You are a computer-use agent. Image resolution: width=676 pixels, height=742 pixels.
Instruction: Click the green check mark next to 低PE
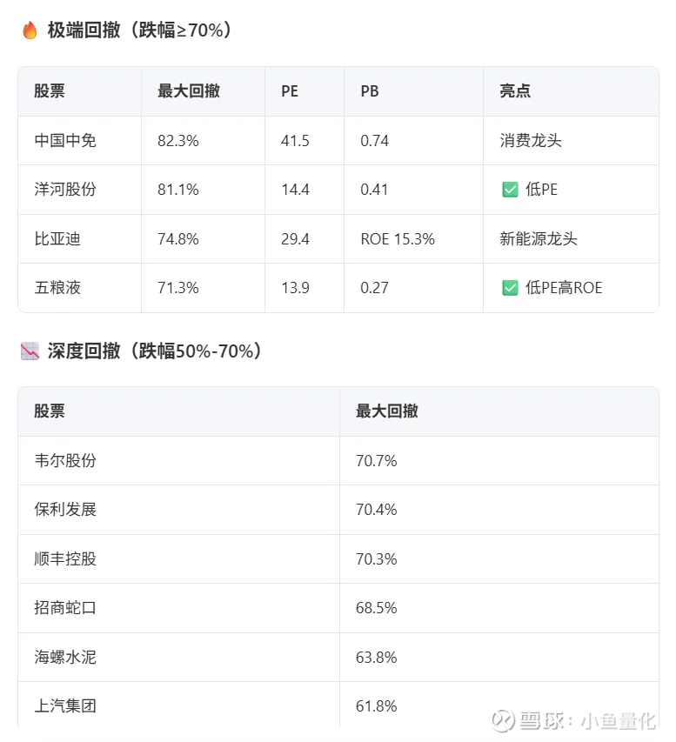pyautogui.click(x=510, y=190)
